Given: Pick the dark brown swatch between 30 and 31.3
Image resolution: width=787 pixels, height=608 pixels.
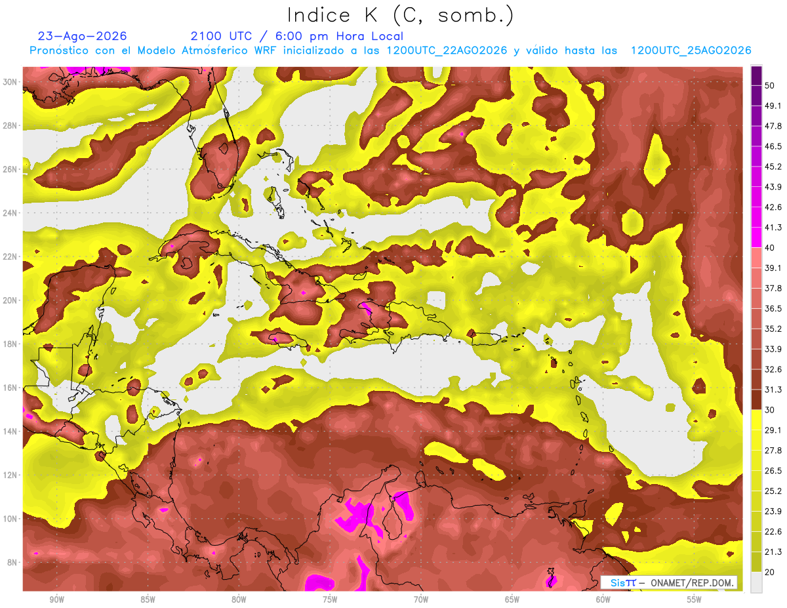Looking at the screenshot, I should (756, 400).
